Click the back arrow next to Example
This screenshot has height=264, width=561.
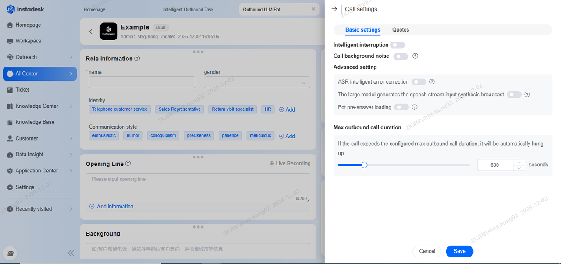[x=91, y=32]
